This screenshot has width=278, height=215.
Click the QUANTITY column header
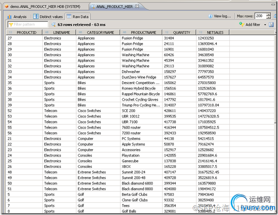click(182, 32)
